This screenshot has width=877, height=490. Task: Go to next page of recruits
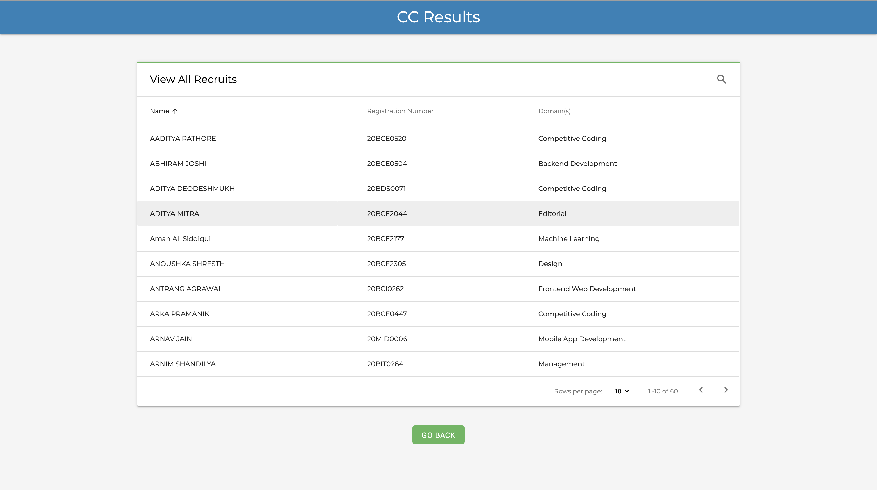pyautogui.click(x=726, y=390)
